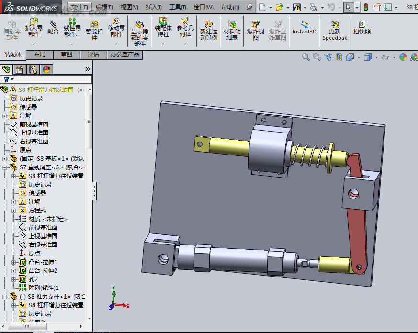Click the 编辑零部件 (Edit Component) tool
Screen dimensions: 418x333
click(12, 30)
